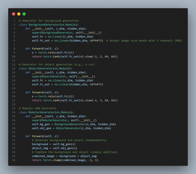Click 'class ObjectGenerator(nn.Module):' declaration
The image size is (196, 174).
click(x=45, y=68)
